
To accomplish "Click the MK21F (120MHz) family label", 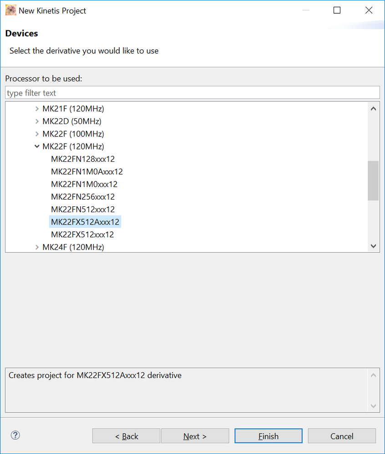I will coord(73,109).
